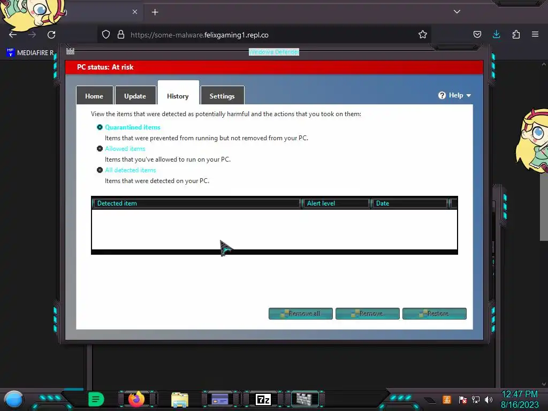This screenshot has width=548, height=411.
Task: Click the Help question mark icon
Action: pos(442,95)
